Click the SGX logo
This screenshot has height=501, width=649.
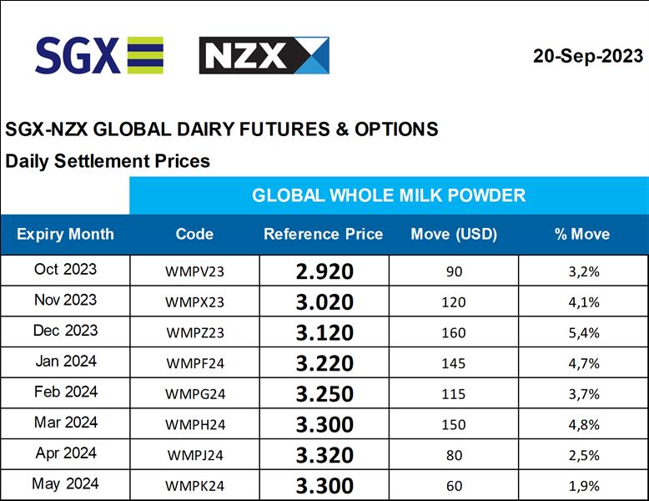99,55
